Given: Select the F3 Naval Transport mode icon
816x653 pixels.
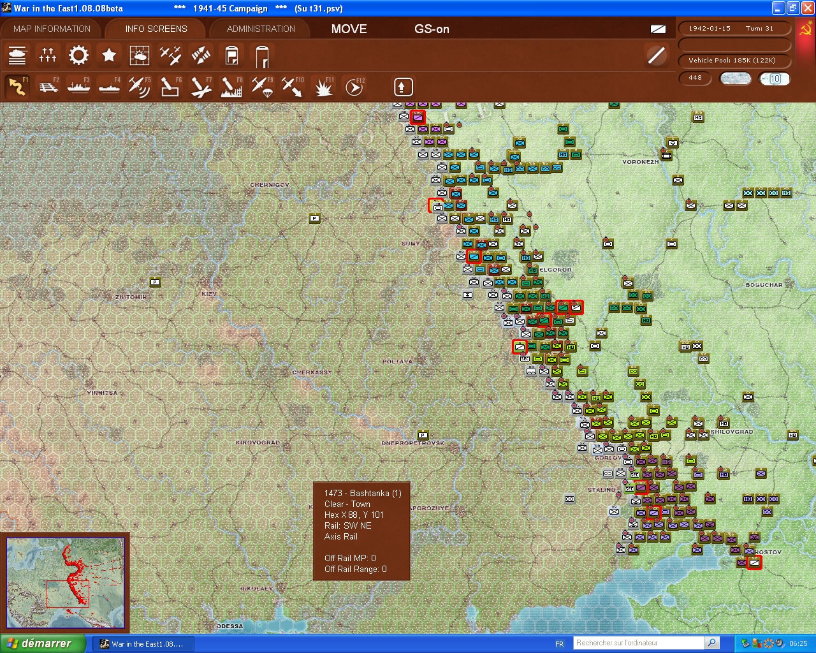Looking at the screenshot, I should [x=78, y=86].
